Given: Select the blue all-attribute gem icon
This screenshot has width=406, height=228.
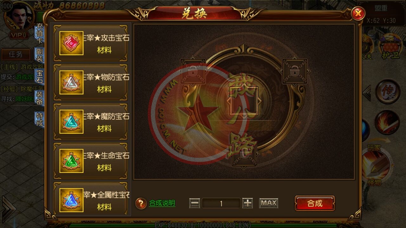Looking at the screenshot, I should [71, 200].
